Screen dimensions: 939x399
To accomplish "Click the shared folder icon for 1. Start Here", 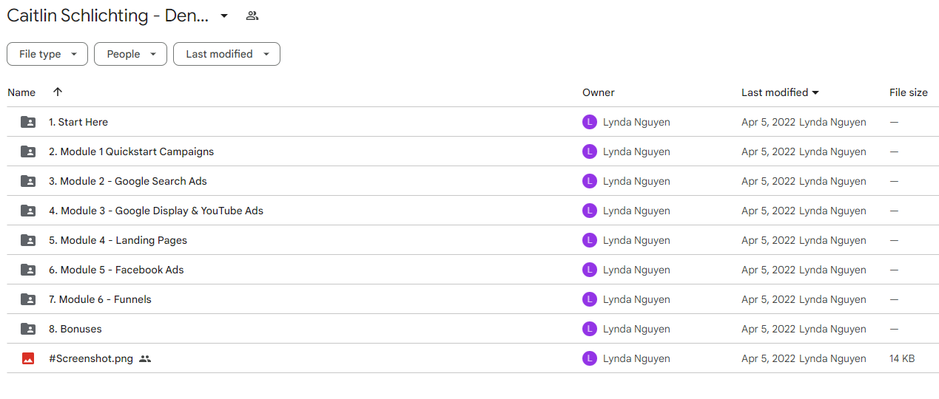I will point(28,122).
